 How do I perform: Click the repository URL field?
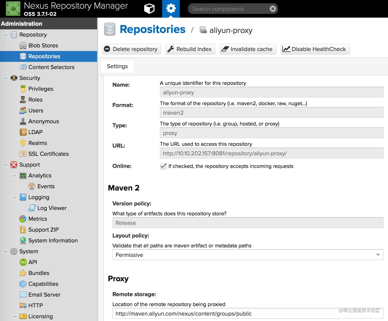point(271,153)
